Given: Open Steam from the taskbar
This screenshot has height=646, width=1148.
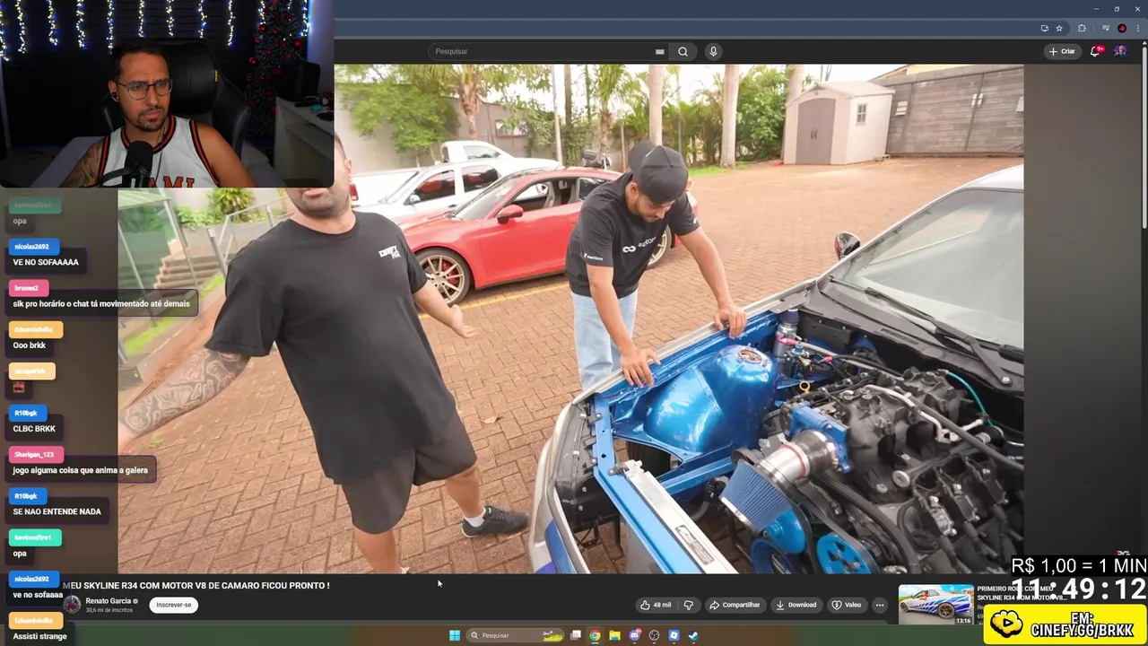Looking at the screenshot, I should [693, 635].
